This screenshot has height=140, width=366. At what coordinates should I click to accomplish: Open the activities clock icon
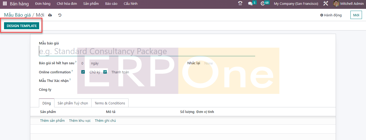(262, 4)
